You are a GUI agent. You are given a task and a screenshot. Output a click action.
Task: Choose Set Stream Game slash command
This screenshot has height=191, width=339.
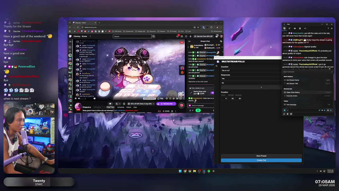pos(307,80)
